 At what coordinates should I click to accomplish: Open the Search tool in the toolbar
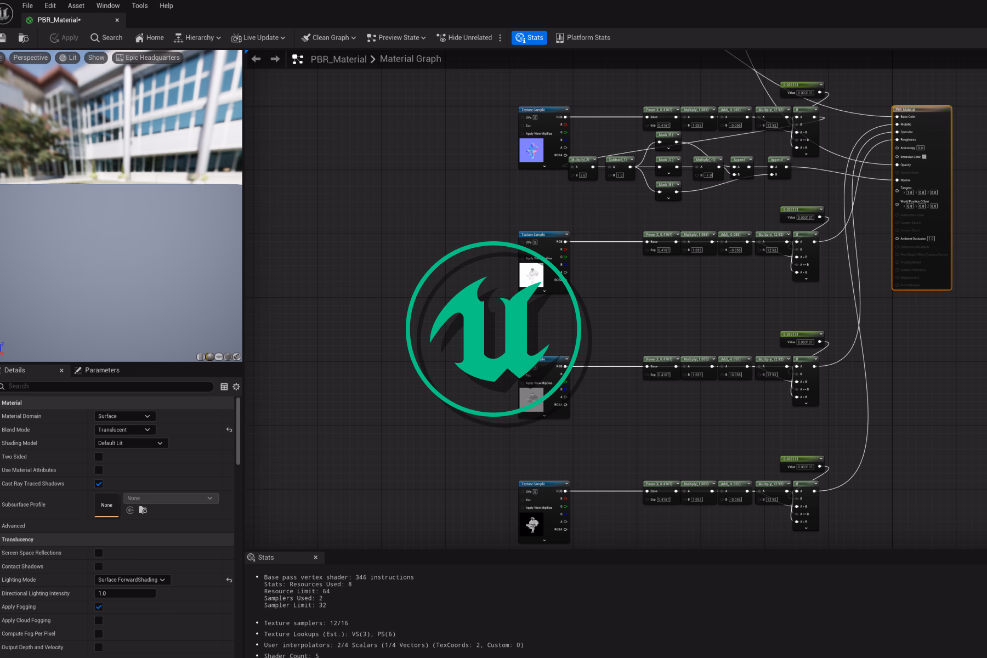coord(106,37)
